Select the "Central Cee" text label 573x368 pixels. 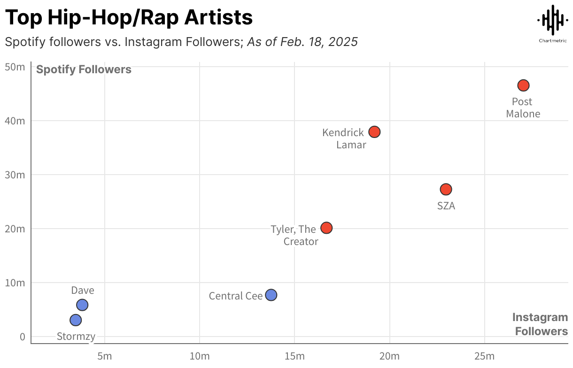click(x=235, y=296)
